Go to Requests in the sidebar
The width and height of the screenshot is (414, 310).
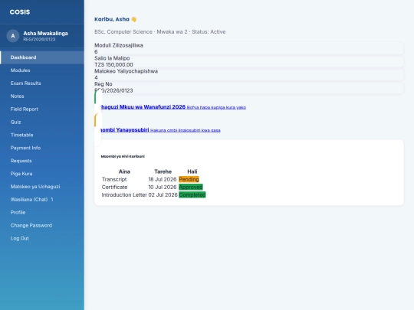42,161
